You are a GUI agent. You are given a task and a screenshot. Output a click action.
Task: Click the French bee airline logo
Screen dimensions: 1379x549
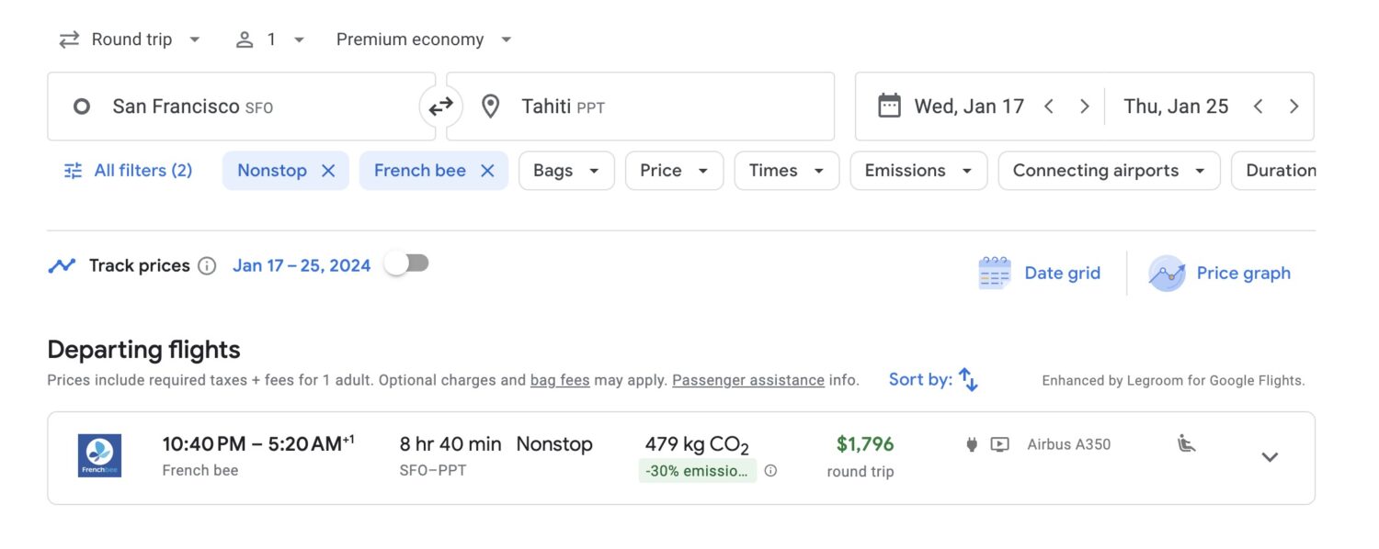(x=99, y=456)
